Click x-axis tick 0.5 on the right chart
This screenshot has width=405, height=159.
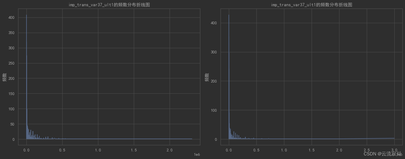click(256, 150)
